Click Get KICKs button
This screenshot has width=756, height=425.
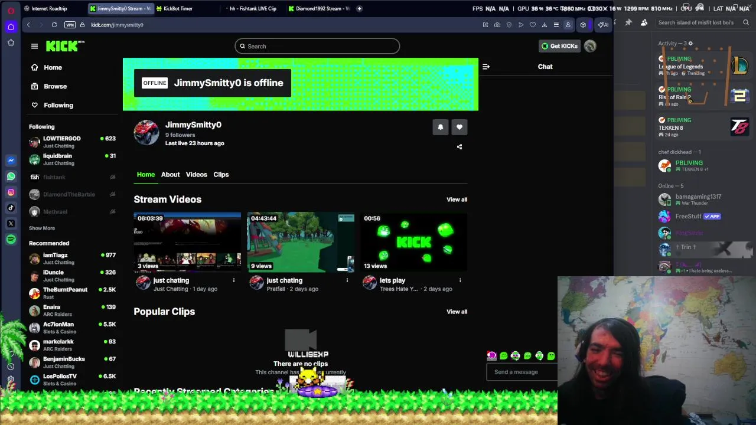(x=559, y=46)
